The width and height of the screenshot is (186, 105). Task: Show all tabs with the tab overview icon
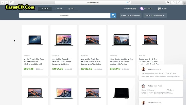click(x=179, y=2)
